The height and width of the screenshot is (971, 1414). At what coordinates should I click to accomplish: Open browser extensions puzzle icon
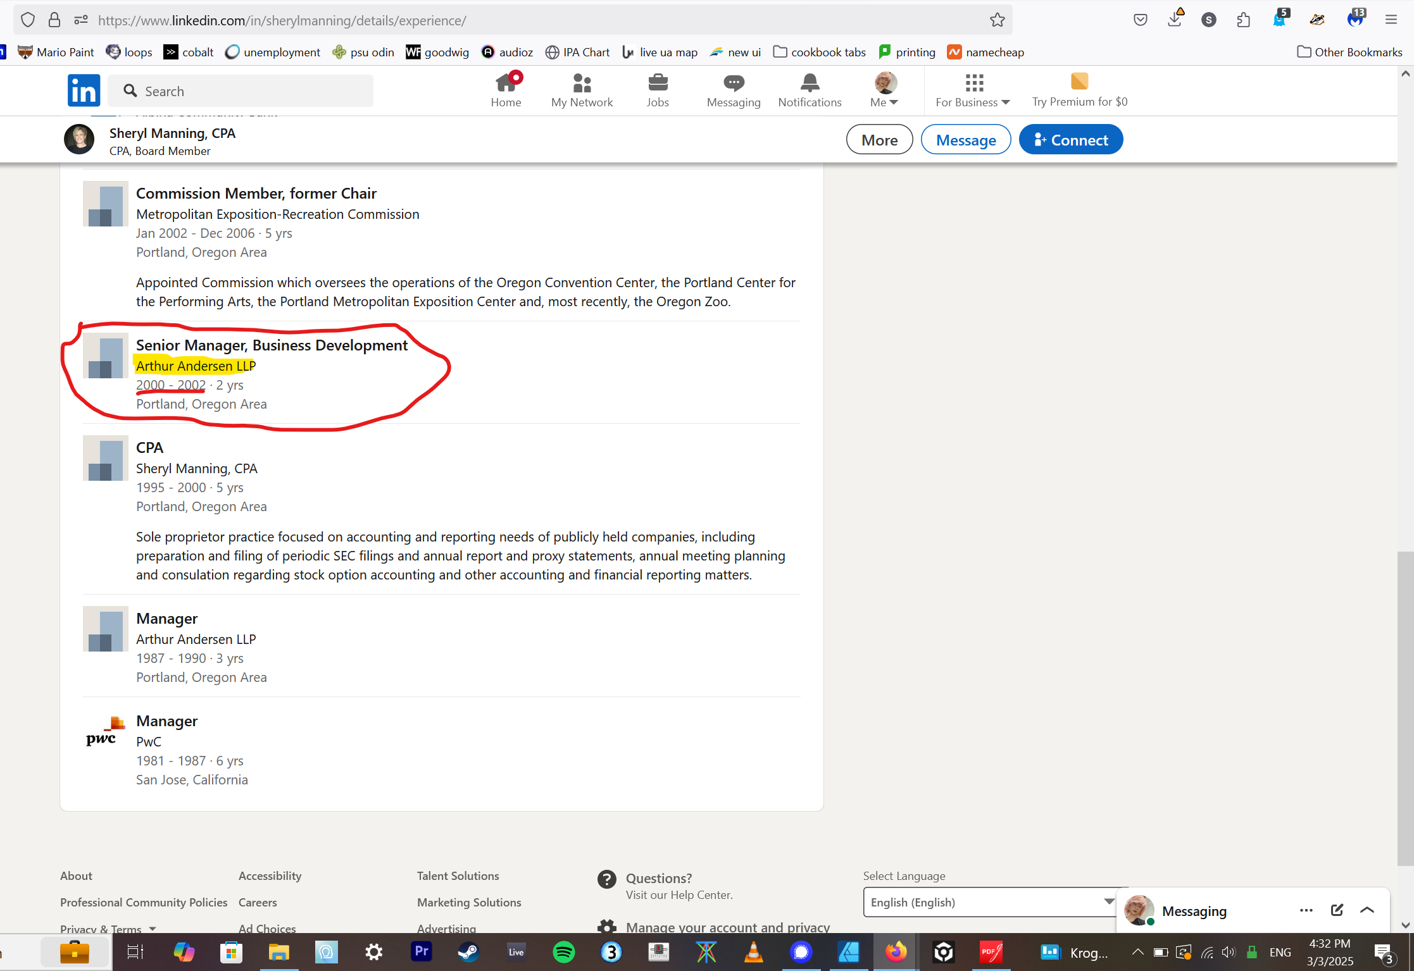click(1244, 20)
